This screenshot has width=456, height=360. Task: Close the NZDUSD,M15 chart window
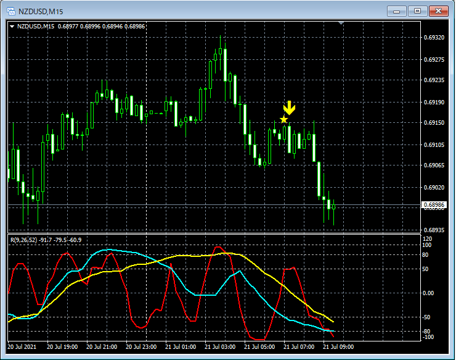coord(438,11)
